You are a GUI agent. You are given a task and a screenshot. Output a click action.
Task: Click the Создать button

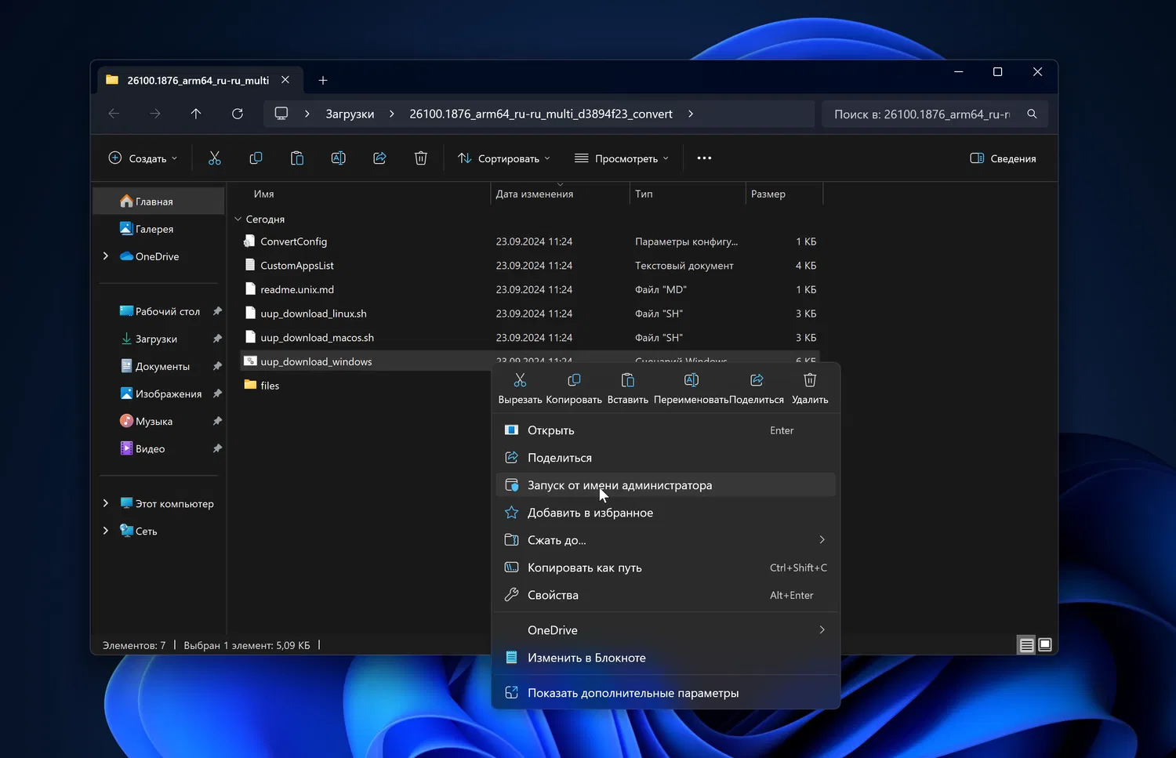click(x=143, y=158)
